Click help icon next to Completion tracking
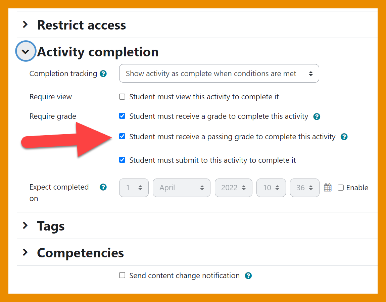This screenshot has width=386, height=302. 103,73
